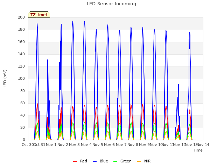Click the orange NIR legend marker
224x168 pixels.
[x=139, y=162]
